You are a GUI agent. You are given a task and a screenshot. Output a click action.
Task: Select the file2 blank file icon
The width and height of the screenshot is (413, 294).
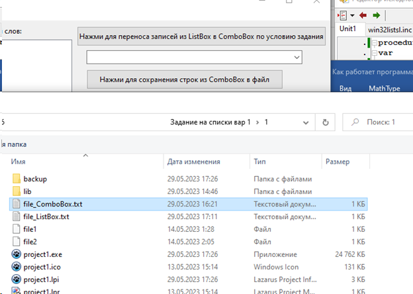17,242
